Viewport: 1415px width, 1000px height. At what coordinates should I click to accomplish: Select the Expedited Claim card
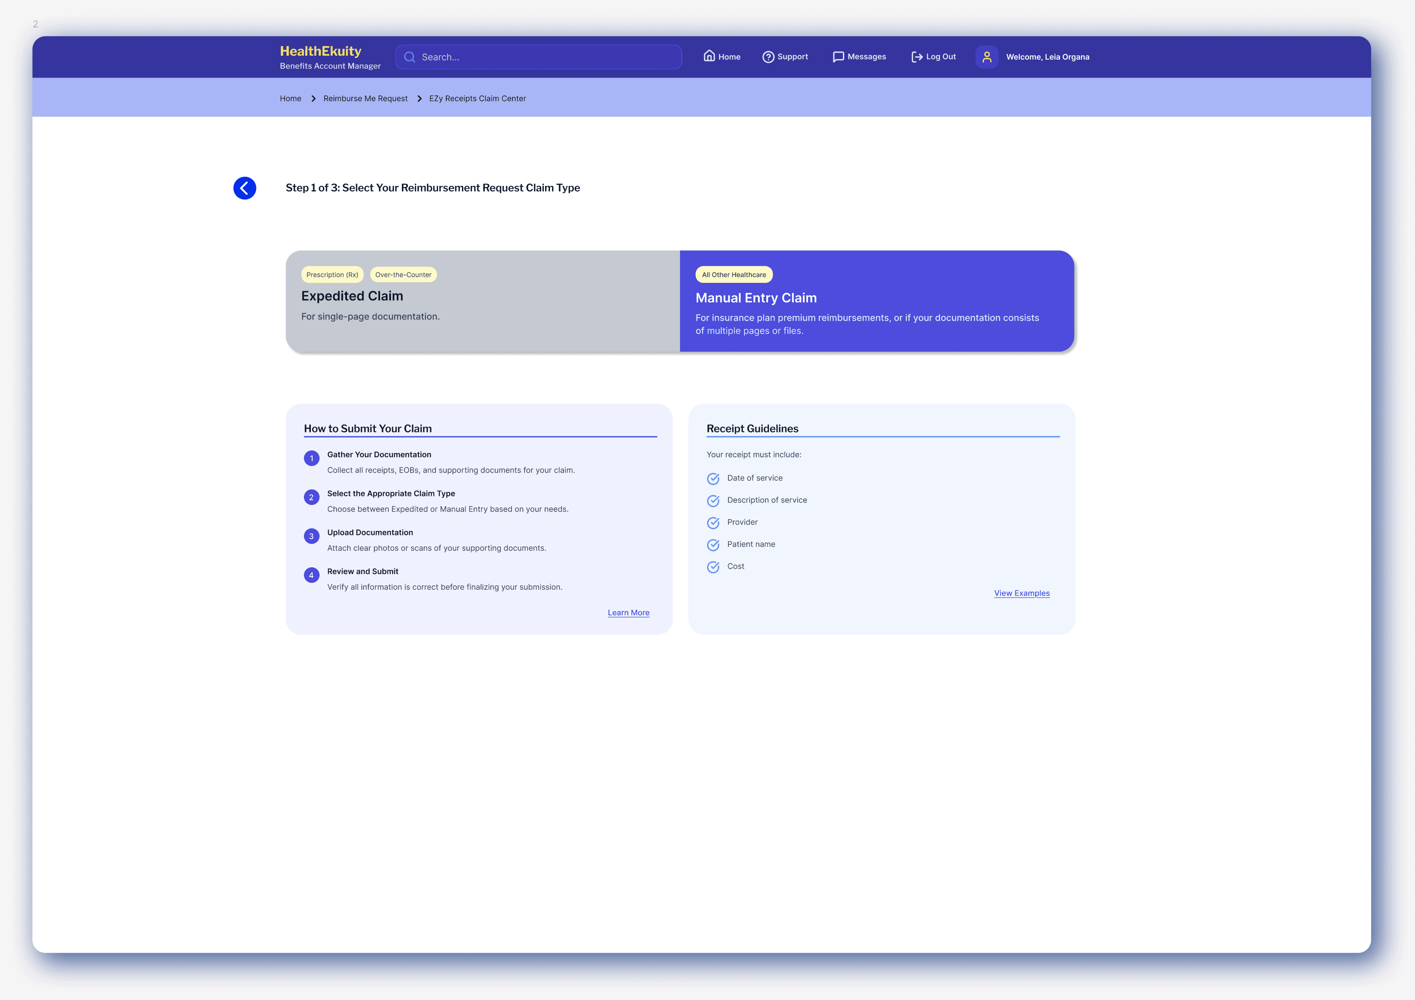point(482,301)
